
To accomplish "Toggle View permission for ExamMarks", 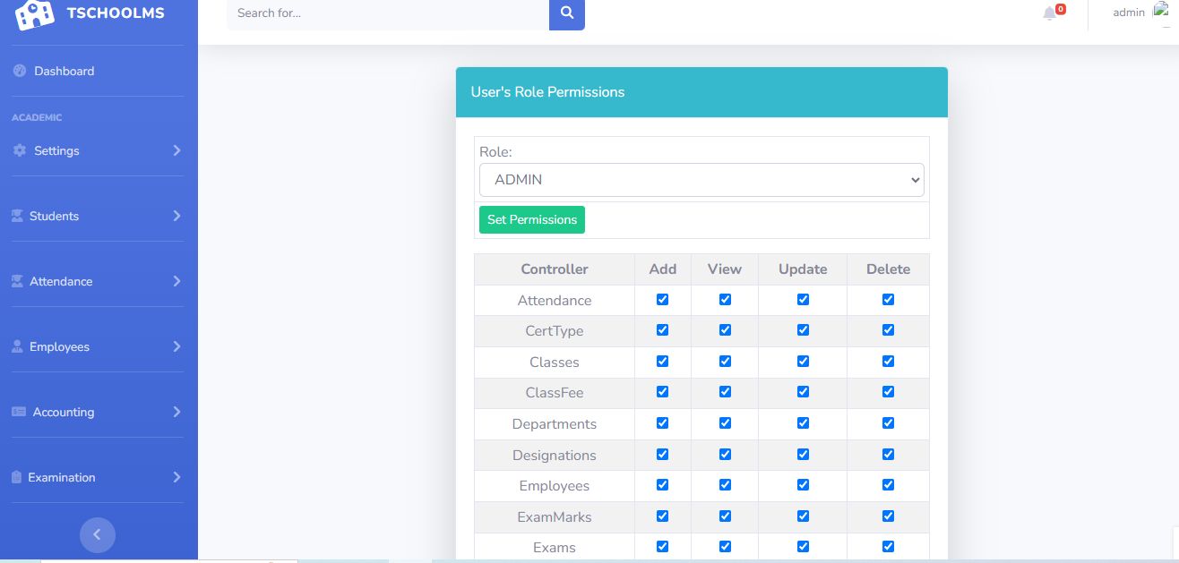I will (x=725, y=516).
